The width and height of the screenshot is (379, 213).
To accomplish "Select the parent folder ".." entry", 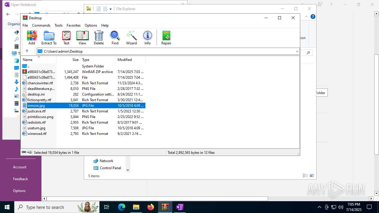I will (x=83, y=66).
